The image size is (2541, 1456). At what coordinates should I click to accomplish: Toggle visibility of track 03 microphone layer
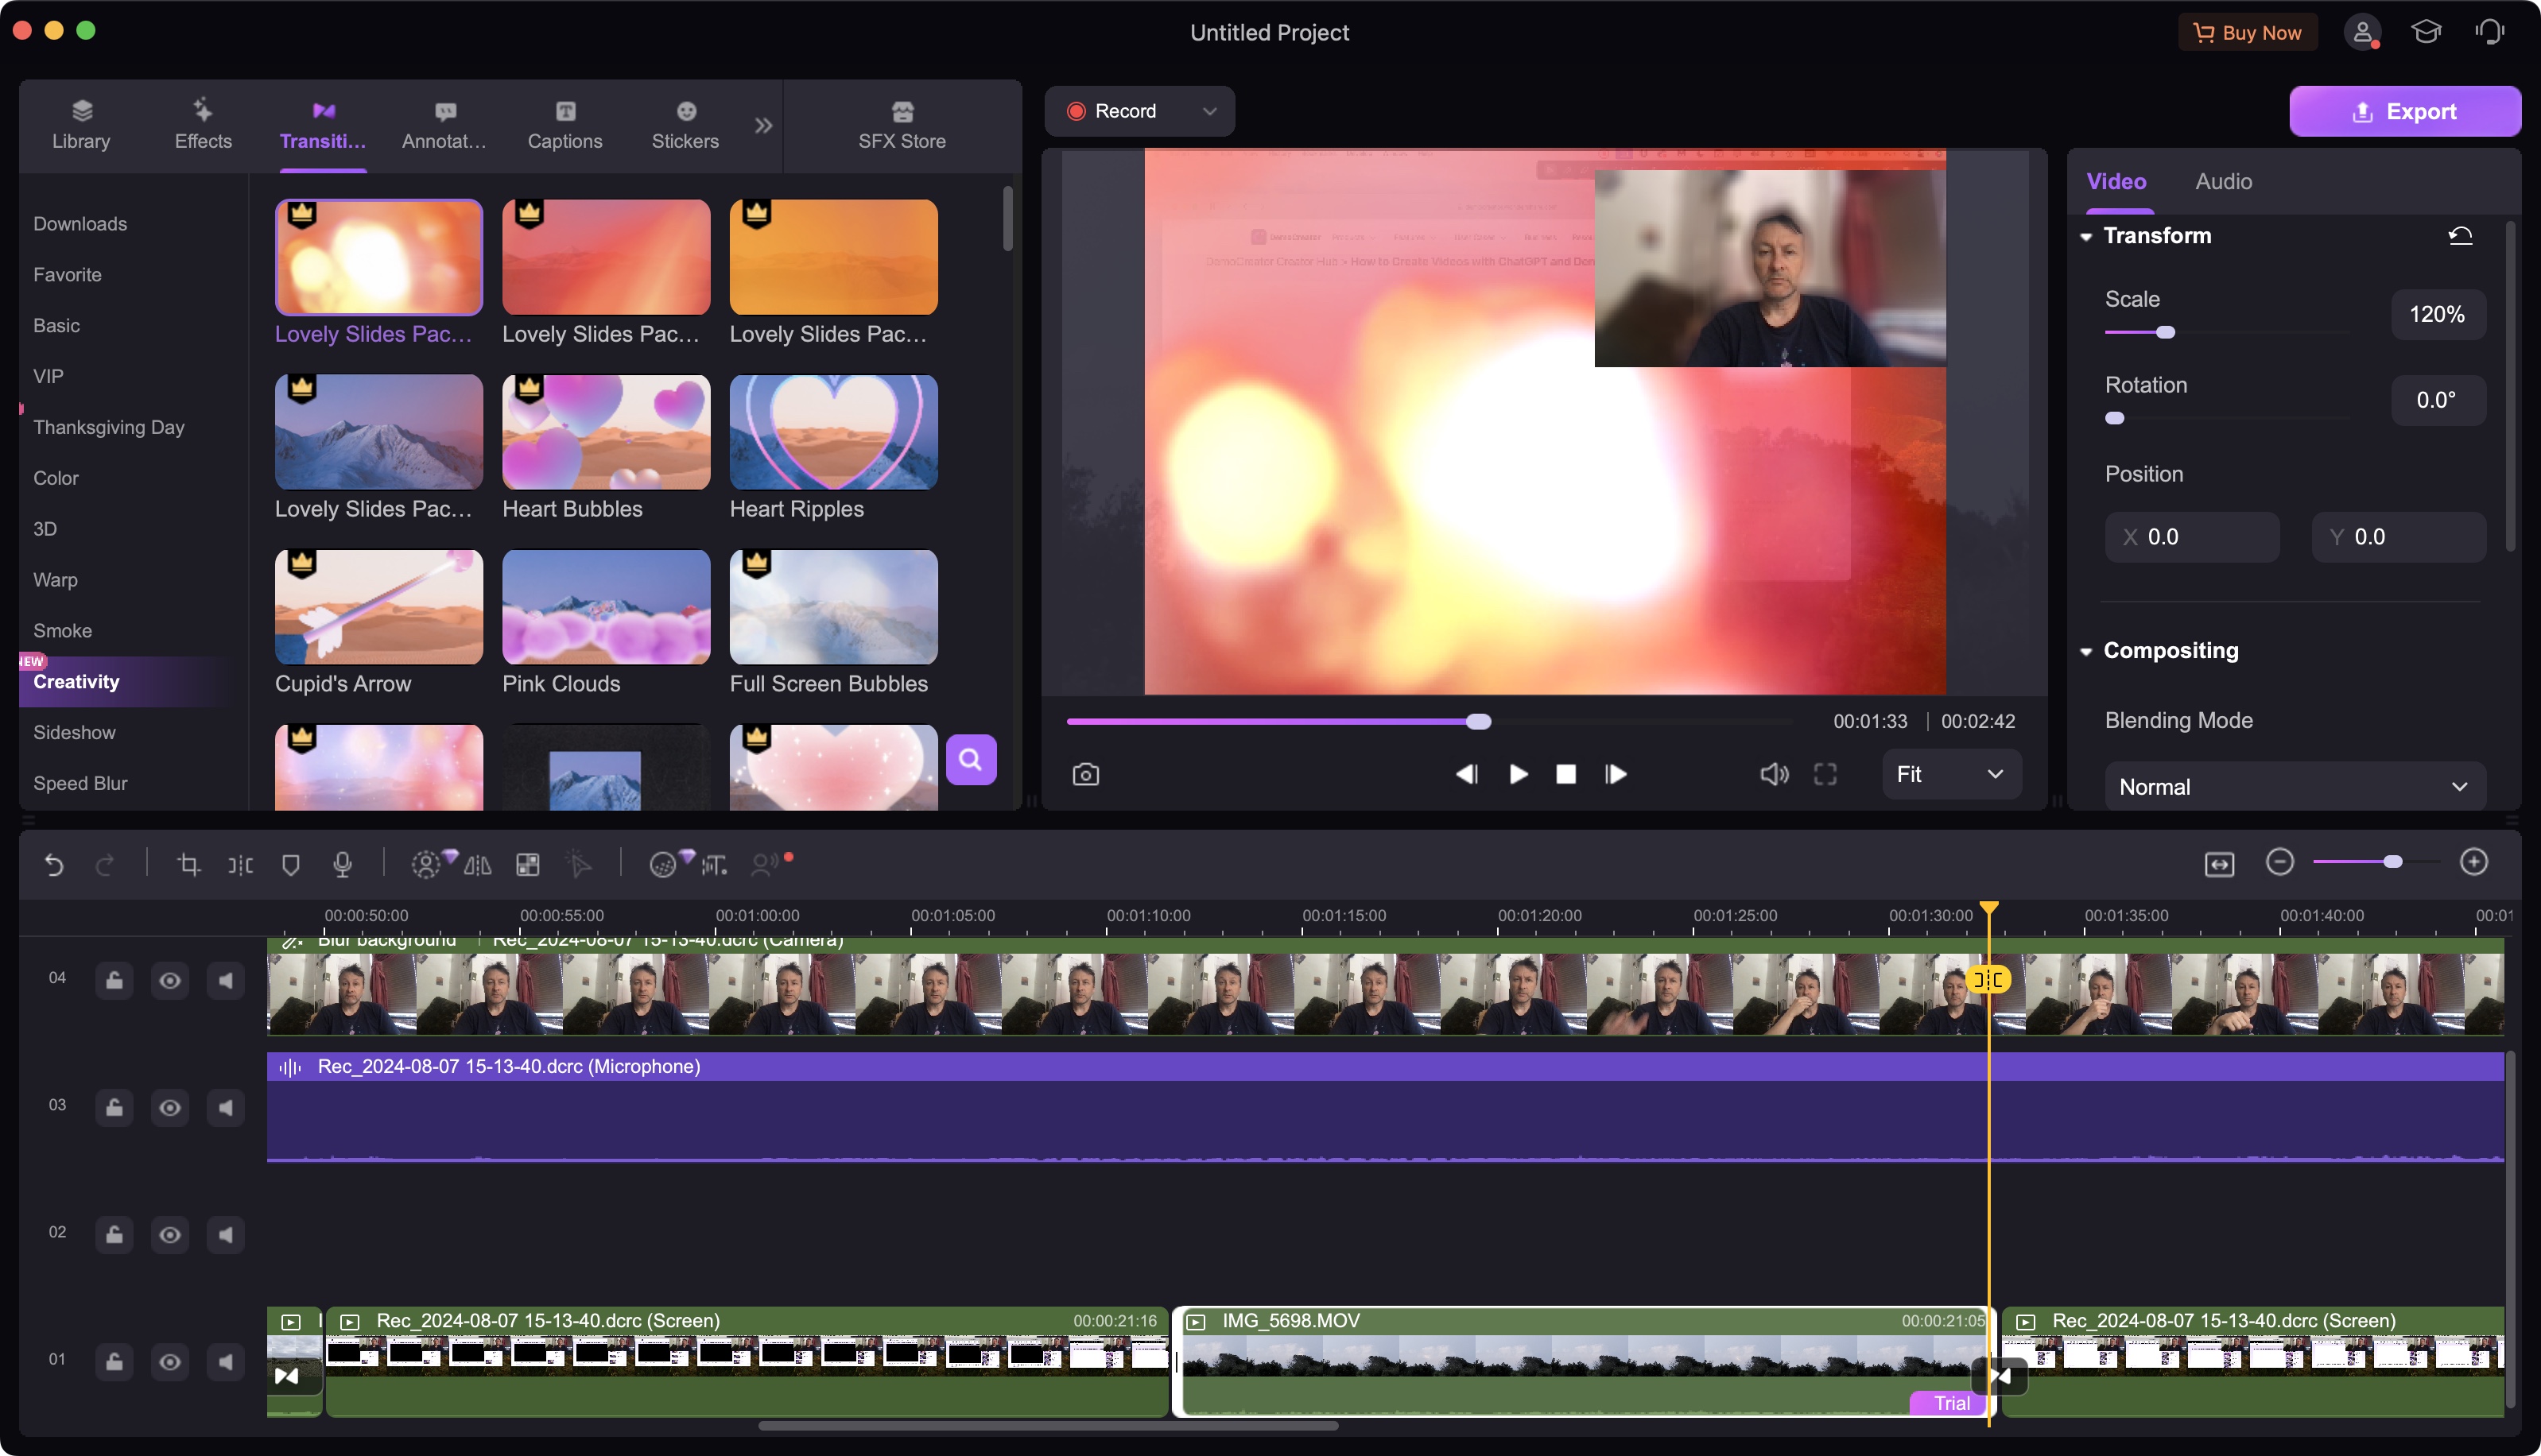(169, 1107)
